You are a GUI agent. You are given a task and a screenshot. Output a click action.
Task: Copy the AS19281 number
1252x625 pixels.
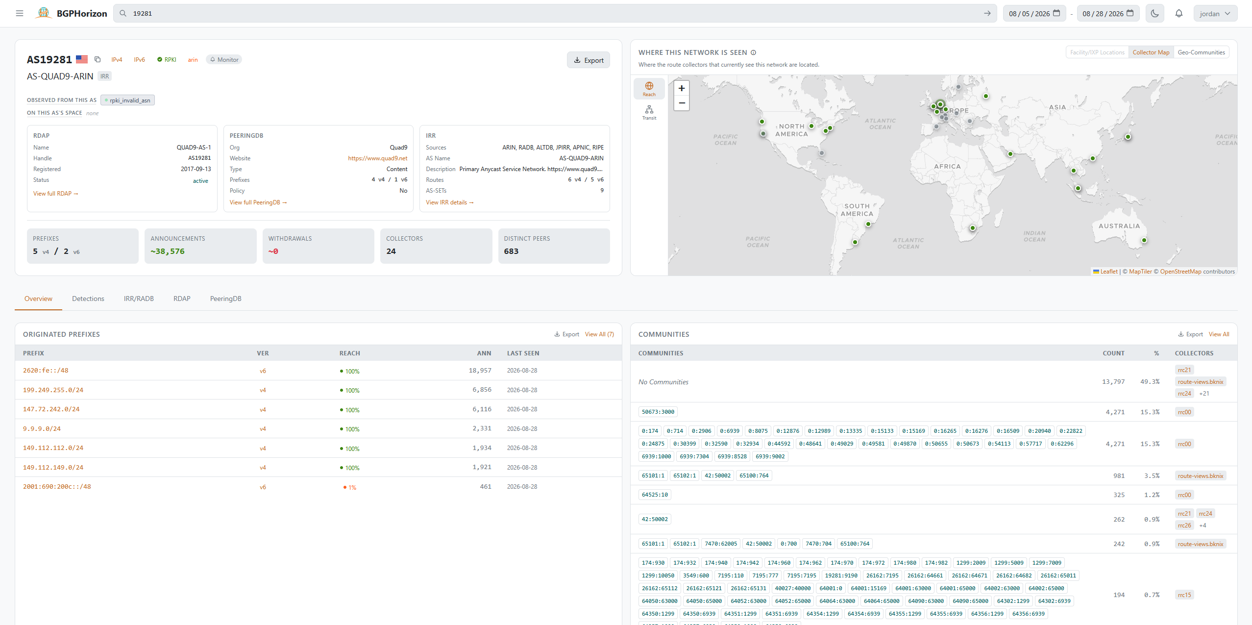(x=98, y=59)
